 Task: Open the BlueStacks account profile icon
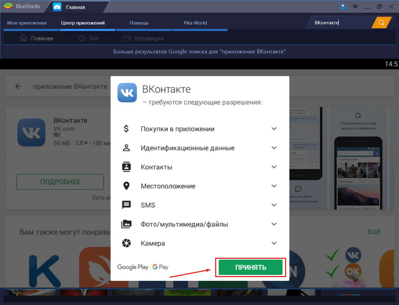point(343,6)
